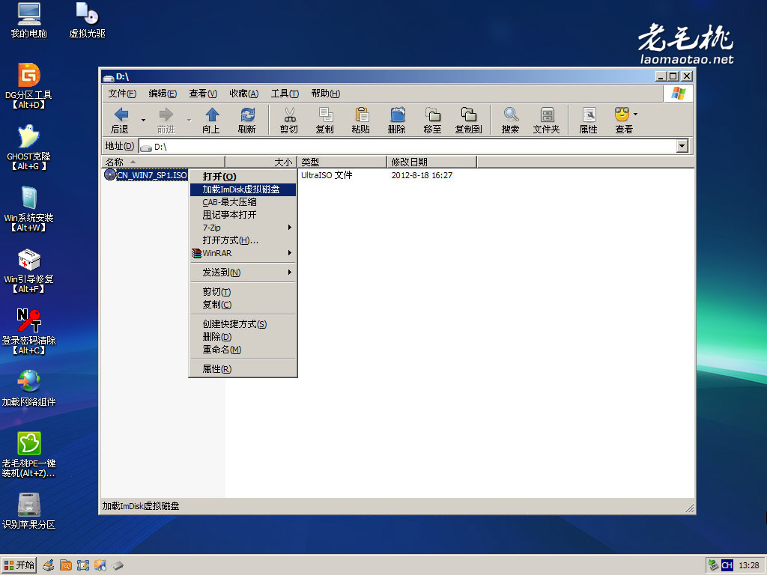Choose 加载ImDisk虚拟磁盘 in the context menu

(x=243, y=189)
